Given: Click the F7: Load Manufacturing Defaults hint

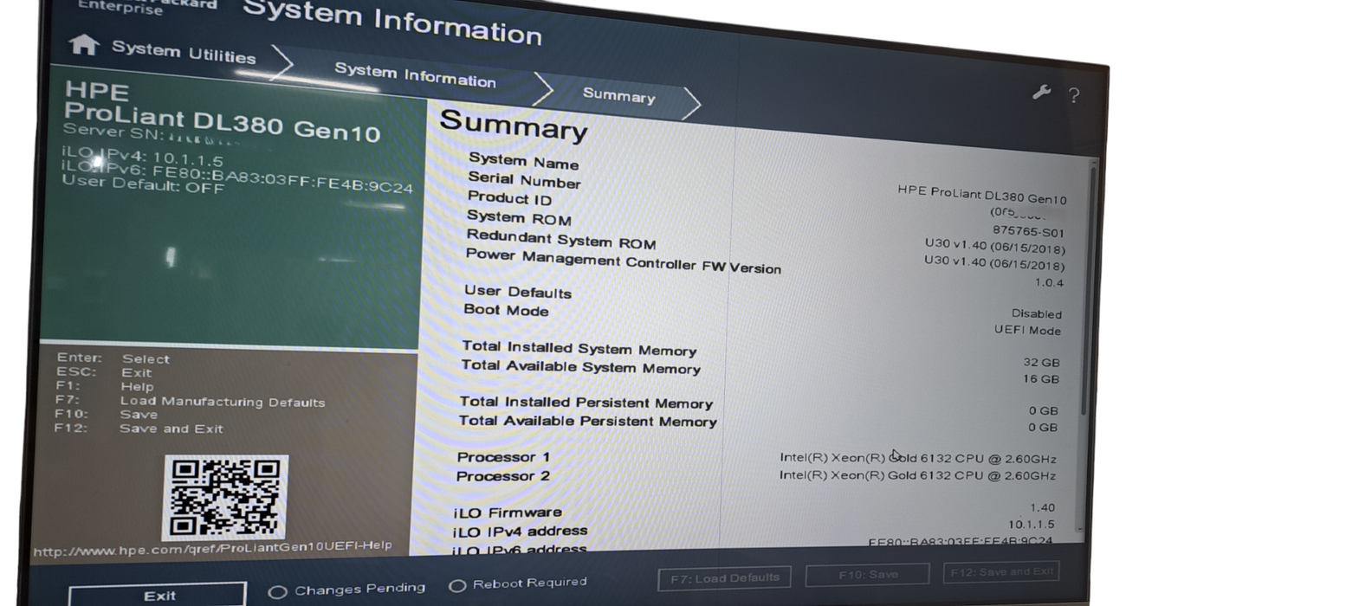Looking at the screenshot, I should [x=190, y=401].
